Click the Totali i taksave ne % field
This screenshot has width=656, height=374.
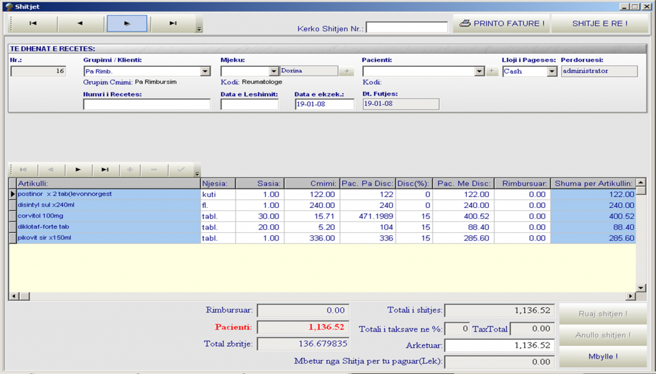coord(457,328)
